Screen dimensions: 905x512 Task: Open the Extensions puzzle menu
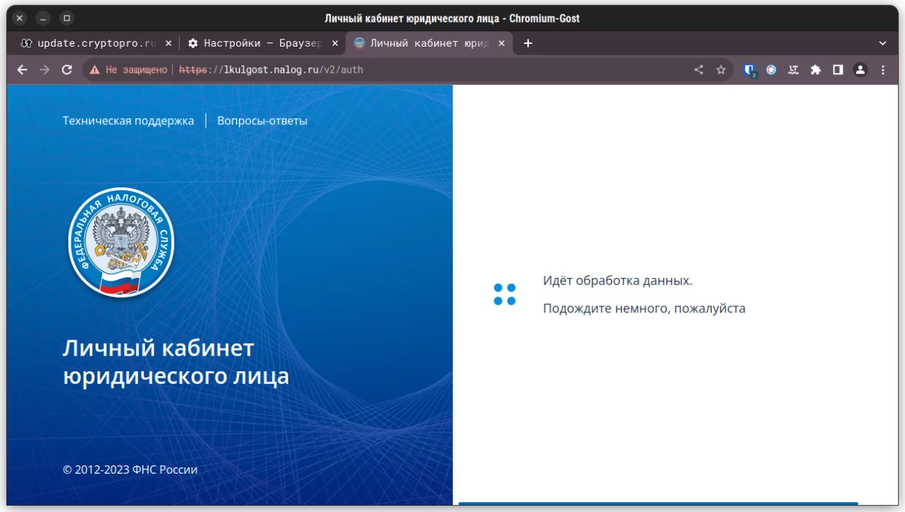815,70
